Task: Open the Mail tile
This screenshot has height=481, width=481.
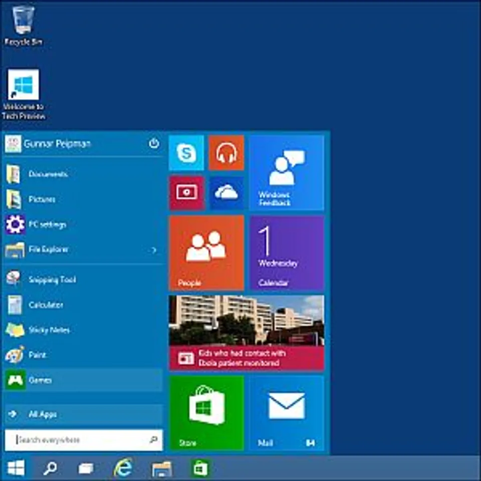Action: tap(287, 413)
